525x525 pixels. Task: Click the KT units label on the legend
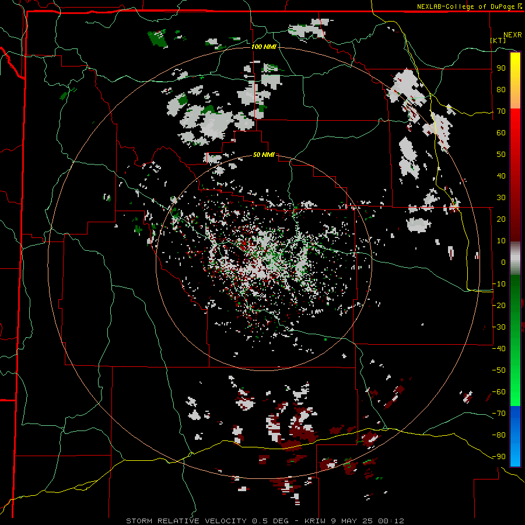click(498, 40)
